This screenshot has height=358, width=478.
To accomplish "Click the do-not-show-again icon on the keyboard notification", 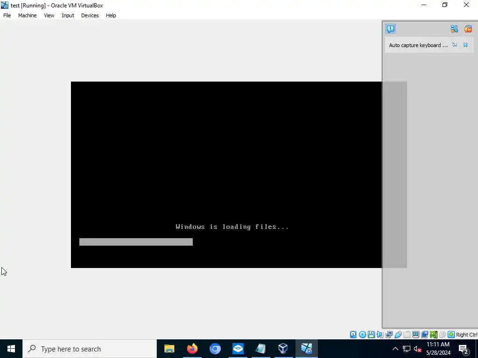I will 455,45.
